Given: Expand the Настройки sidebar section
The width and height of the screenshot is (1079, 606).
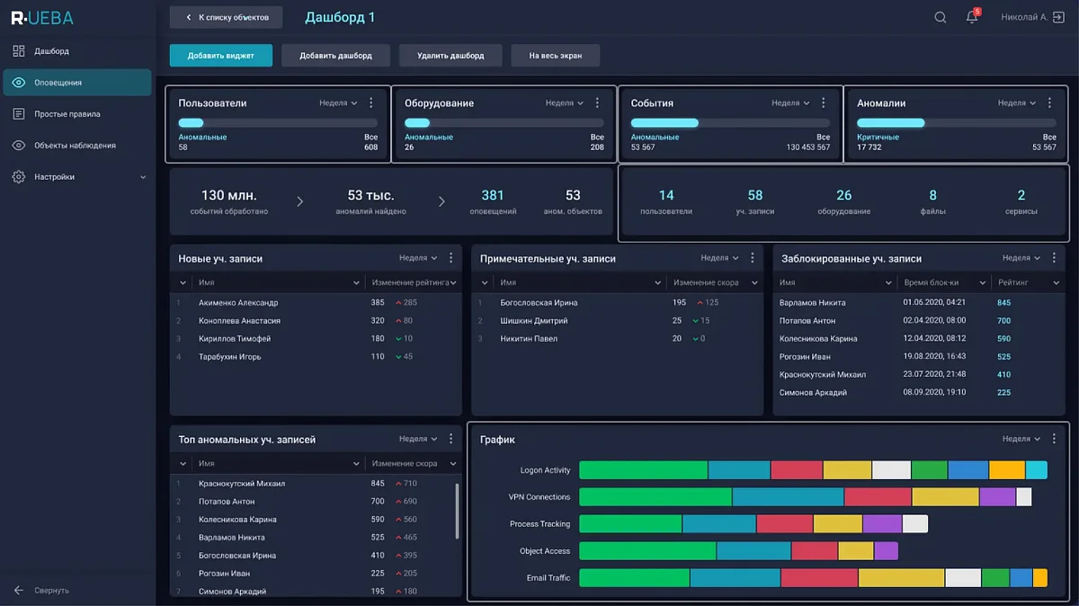Looking at the screenshot, I should [x=142, y=177].
